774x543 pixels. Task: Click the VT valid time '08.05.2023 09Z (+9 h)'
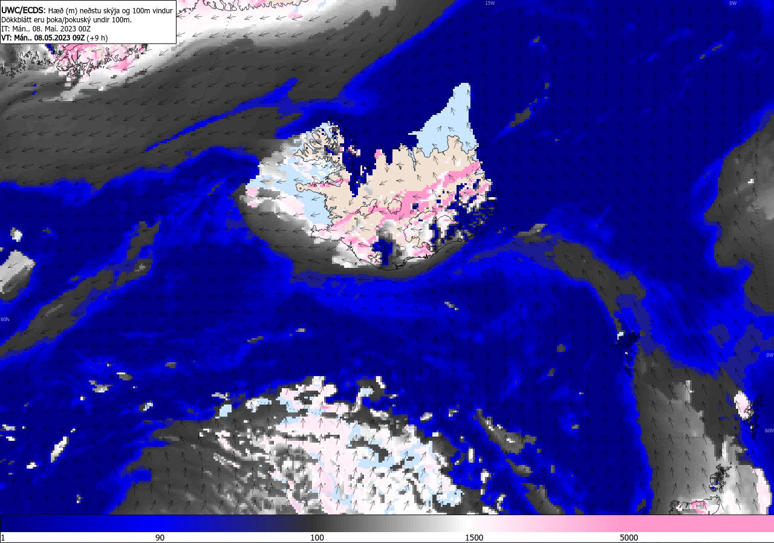pos(71,37)
